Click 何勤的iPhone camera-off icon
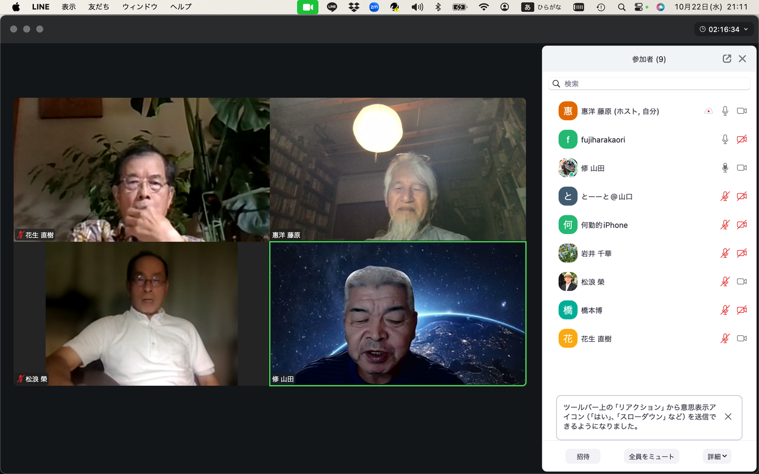The width and height of the screenshot is (759, 474). click(742, 225)
